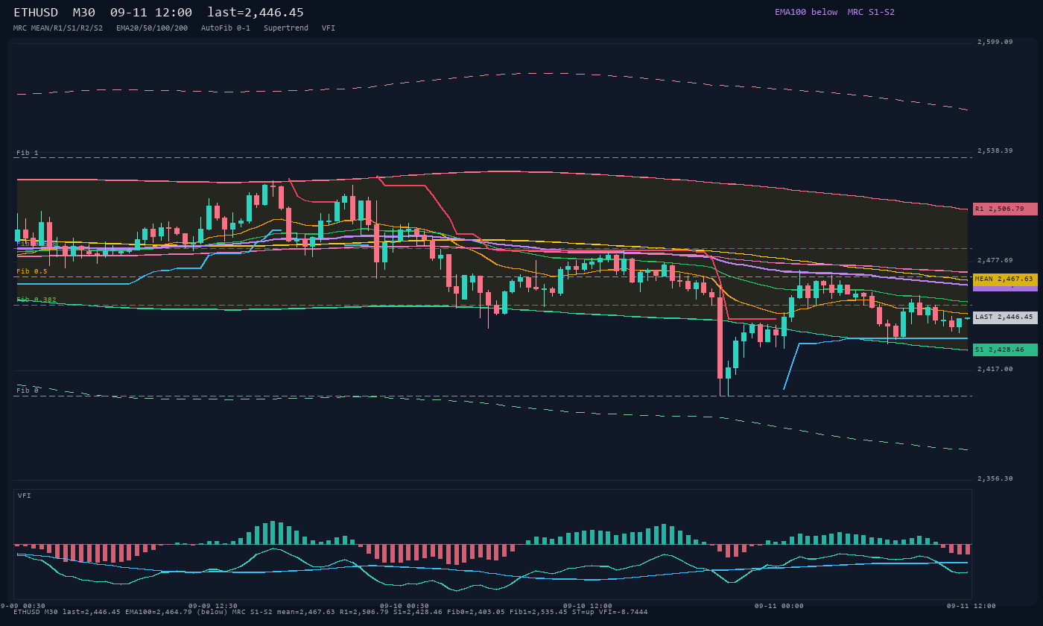Click the R1 2,506.79 price tag
The image size is (1043, 626).
click(x=1005, y=209)
